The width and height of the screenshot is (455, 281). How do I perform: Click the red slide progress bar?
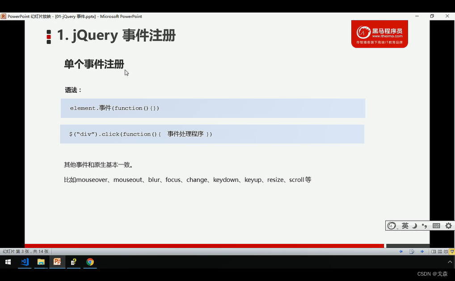click(x=204, y=246)
